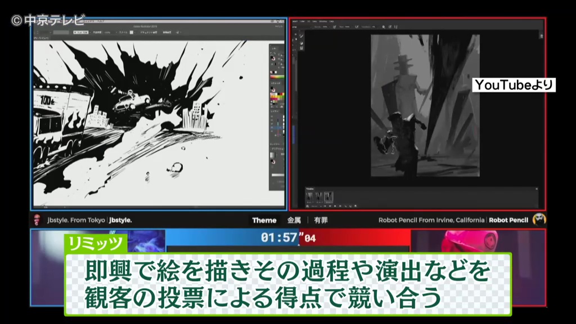Click the convert to video timeline icon
This screenshot has width=576, height=324.
(x=308, y=206)
